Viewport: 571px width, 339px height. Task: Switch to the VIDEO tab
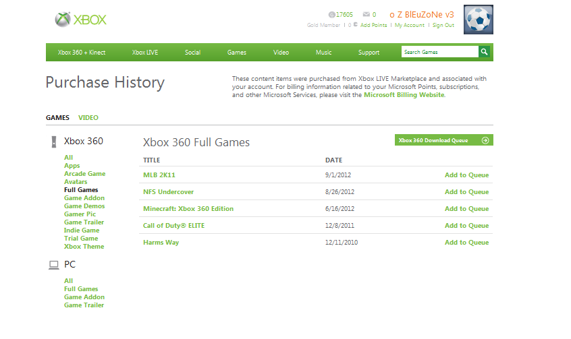(x=88, y=117)
